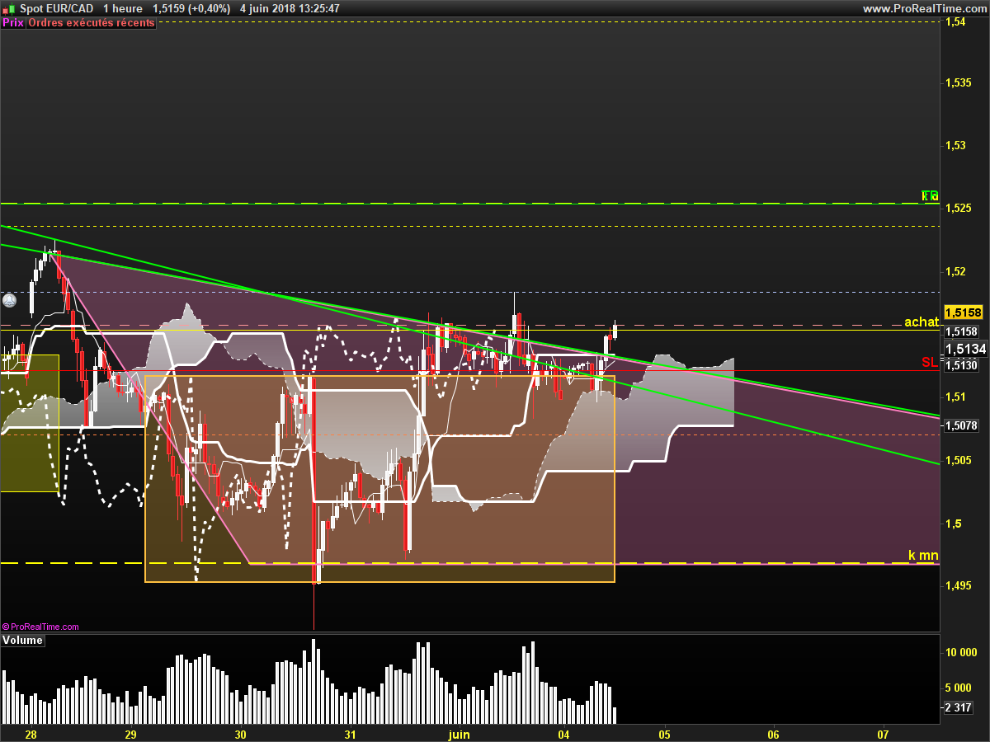Image resolution: width=990 pixels, height=742 pixels.
Task: Click the round marker icon on left edge
Action: [x=8, y=301]
